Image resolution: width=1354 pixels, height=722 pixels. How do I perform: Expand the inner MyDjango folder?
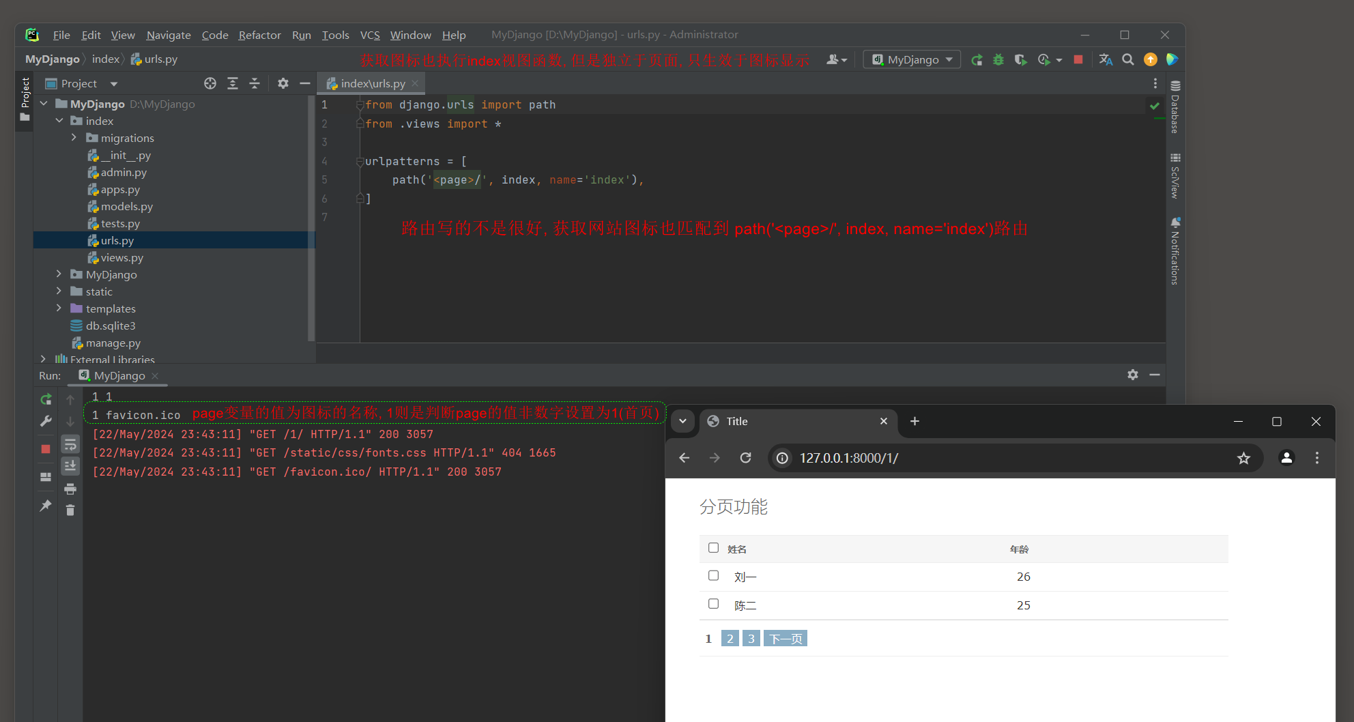(59, 274)
